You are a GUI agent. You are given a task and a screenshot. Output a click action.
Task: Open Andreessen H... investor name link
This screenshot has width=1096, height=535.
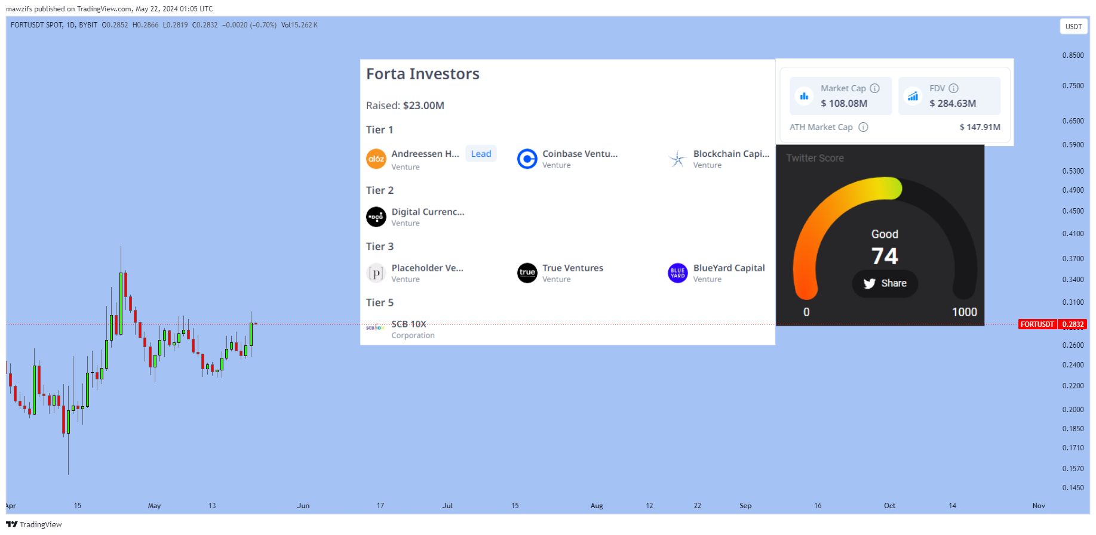(425, 154)
